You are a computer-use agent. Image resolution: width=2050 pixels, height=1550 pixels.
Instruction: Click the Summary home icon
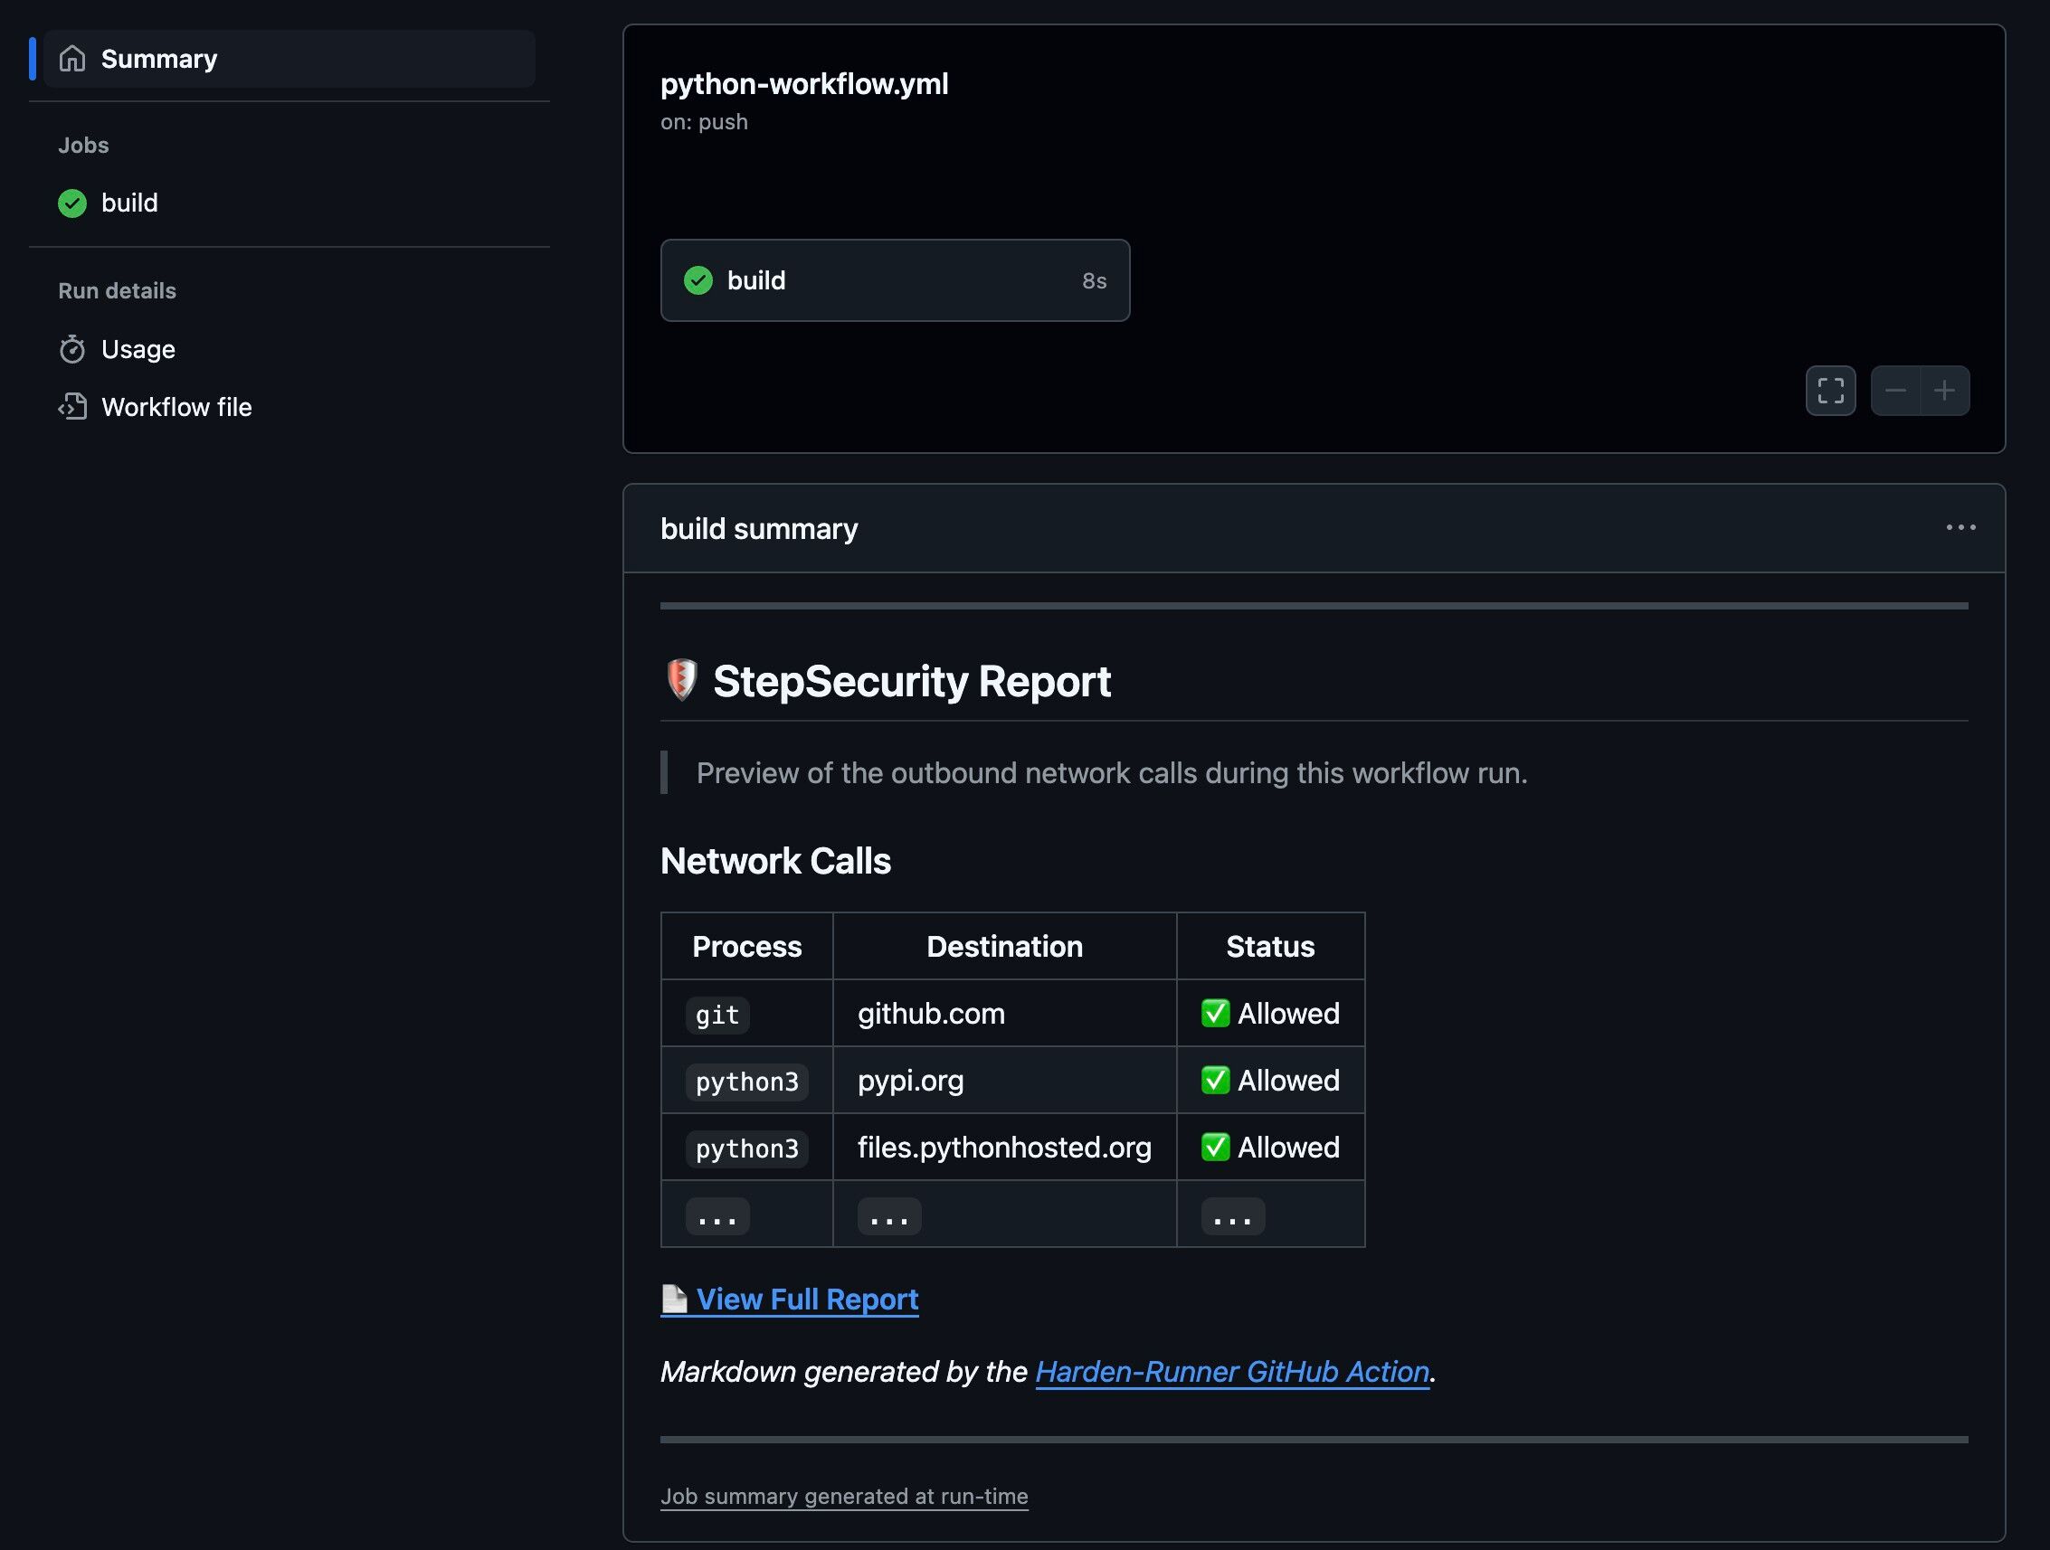(72, 59)
